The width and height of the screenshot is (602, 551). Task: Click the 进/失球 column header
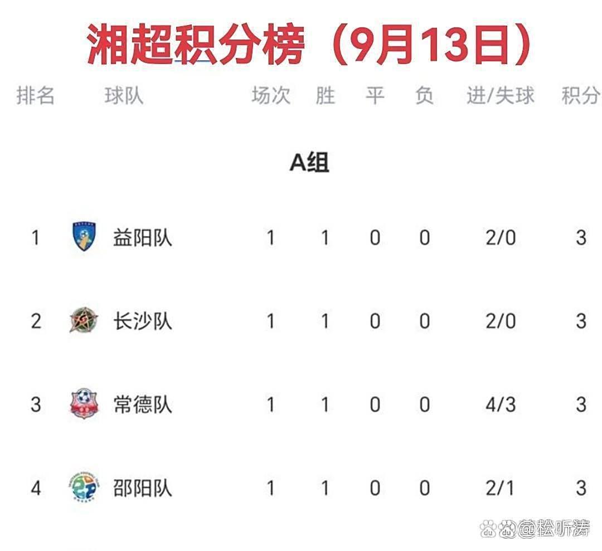tap(500, 96)
